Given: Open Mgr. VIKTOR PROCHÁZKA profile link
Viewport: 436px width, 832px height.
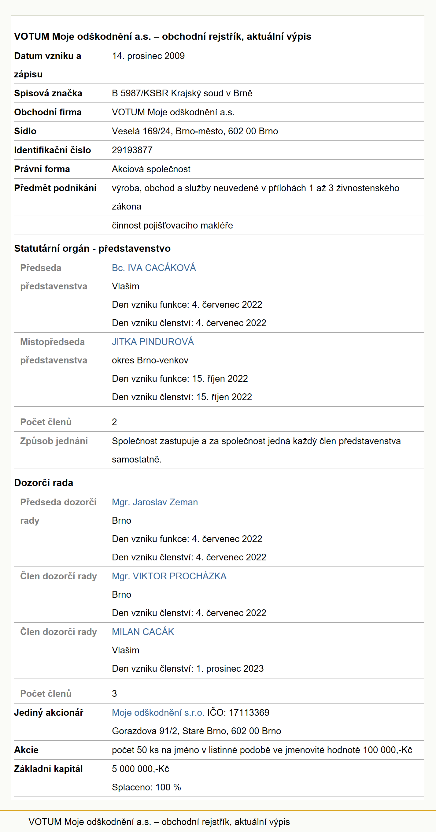Looking at the screenshot, I should [169, 576].
